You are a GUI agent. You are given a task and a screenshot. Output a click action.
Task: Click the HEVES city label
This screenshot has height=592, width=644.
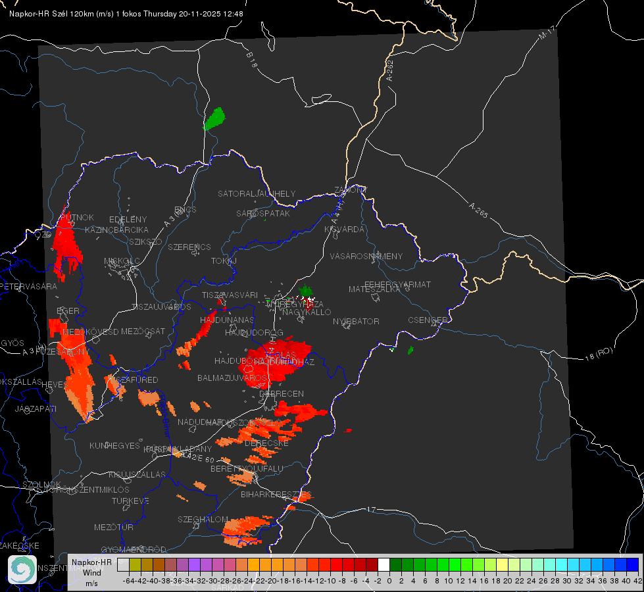point(55,384)
